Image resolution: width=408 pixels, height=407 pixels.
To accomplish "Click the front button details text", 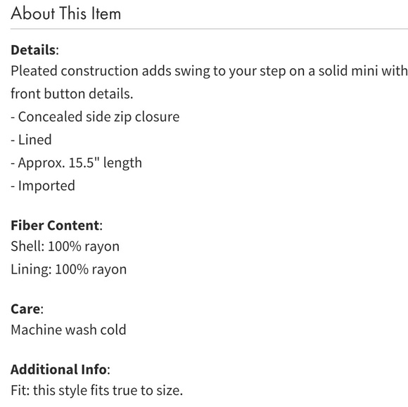I will coord(72,93).
